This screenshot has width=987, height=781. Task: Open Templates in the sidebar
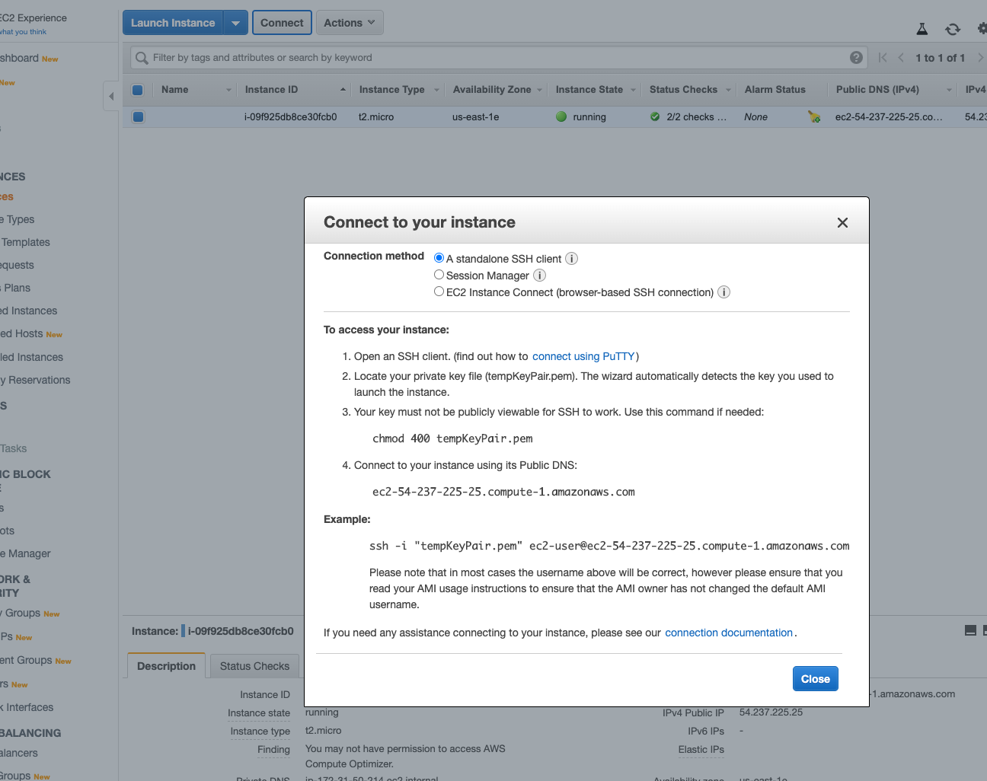(25, 242)
